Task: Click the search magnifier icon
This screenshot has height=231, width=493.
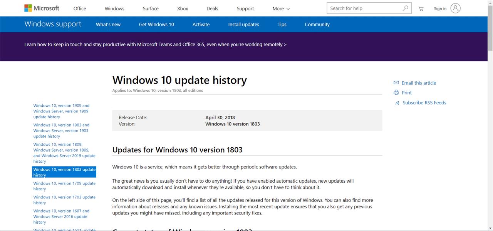Action: pyautogui.click(x=405, y=8)
